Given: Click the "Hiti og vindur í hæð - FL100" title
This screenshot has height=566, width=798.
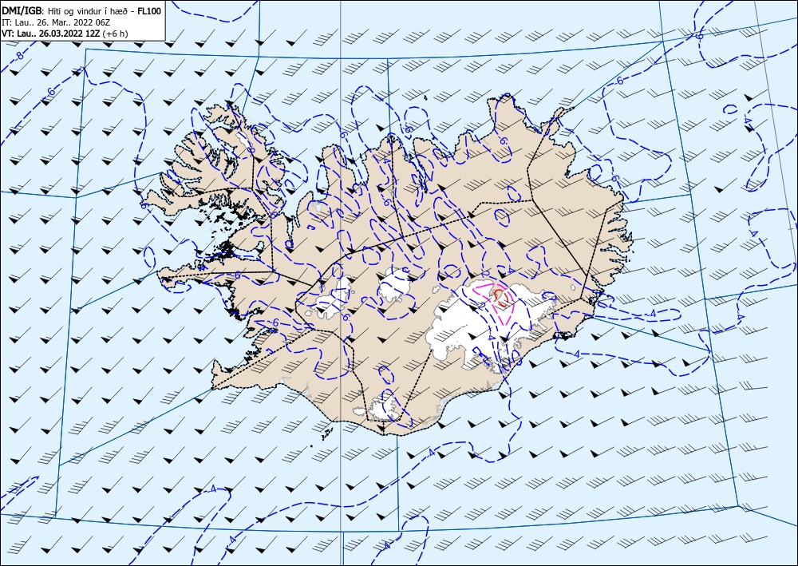Looking at the screenshot, I should pyautogui.click(x=105, y=10).
